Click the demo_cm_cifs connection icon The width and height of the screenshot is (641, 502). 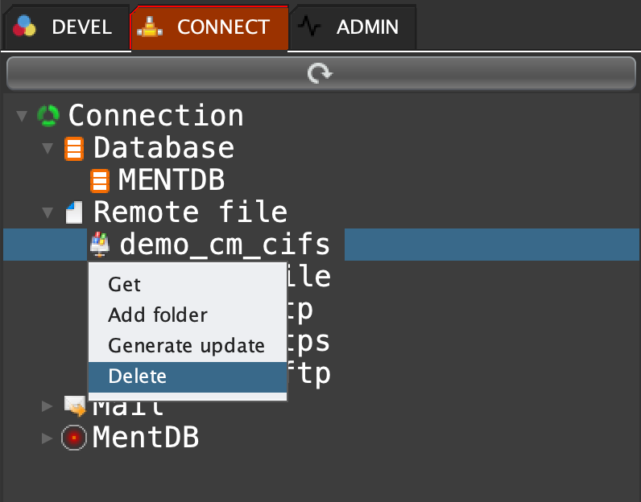pyautogui.click(x=100, y=245)
